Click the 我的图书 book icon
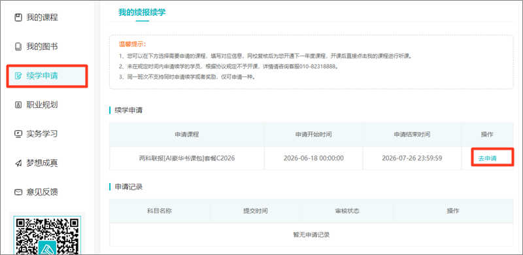523x255 pixels. pos(18,46)
